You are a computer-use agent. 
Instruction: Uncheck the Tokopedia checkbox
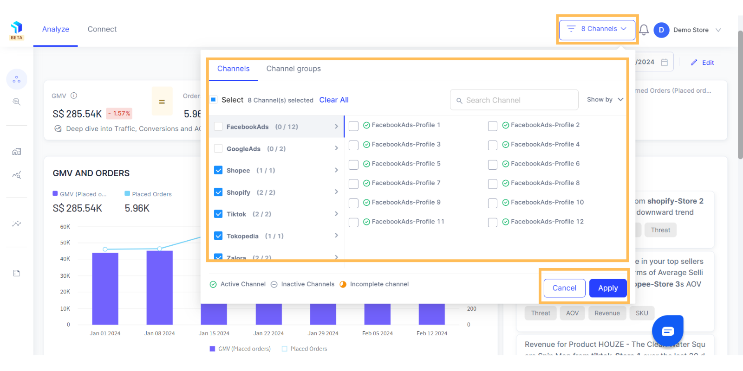[218, 236]
